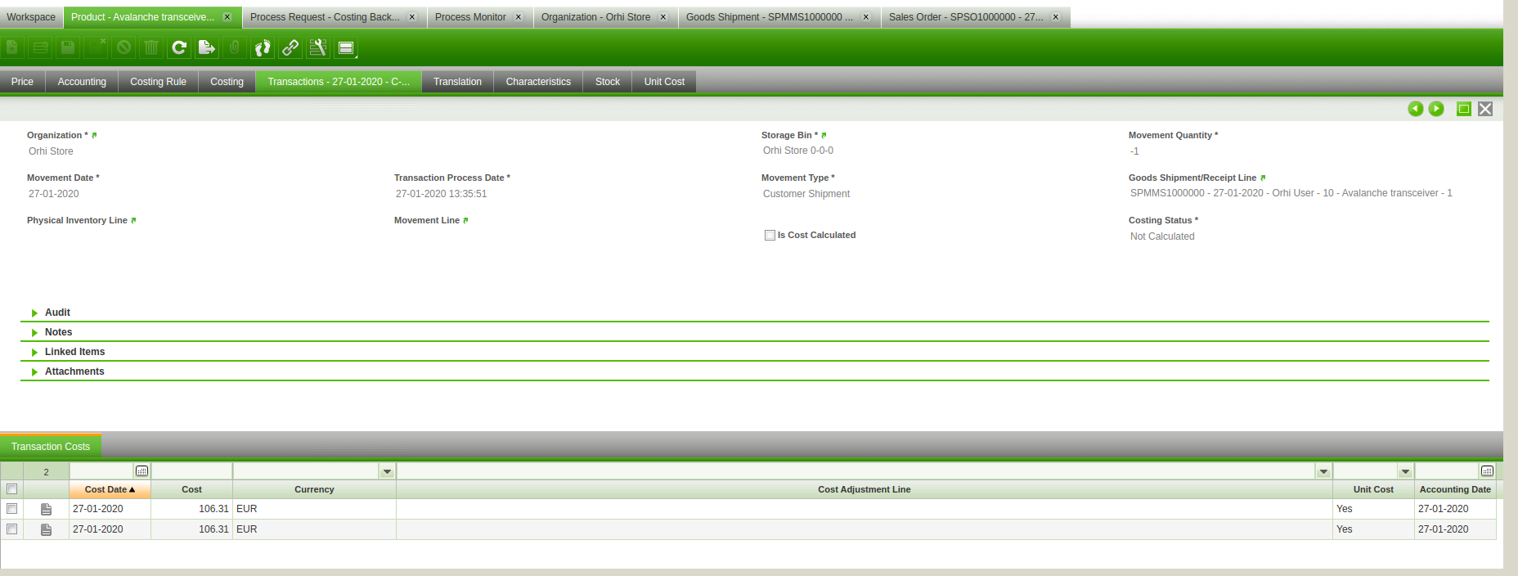This screenshot has height=576, width=1518.
Task: Go to the next record with the right arrow
Action: [x=1436, y=109]
